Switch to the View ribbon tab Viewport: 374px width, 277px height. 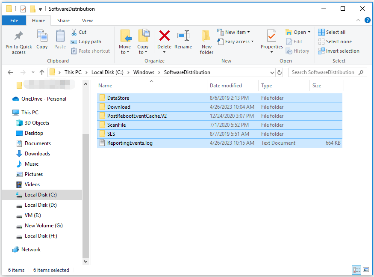tap(87, 21)
